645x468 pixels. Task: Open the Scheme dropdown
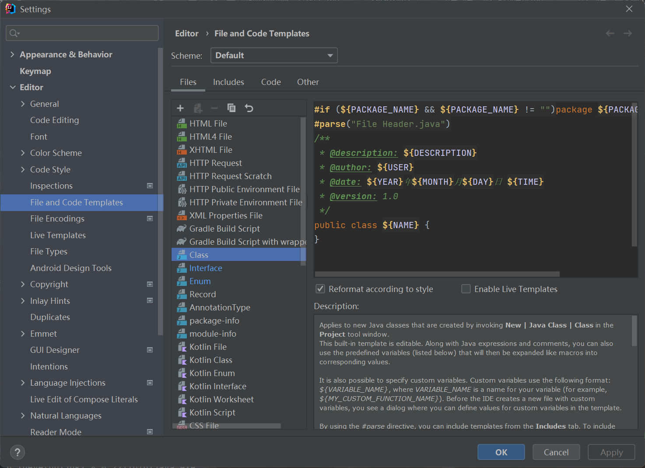(x=274, y=56)
